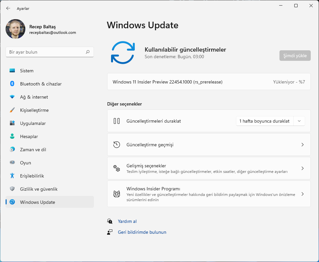The width and height of the screenshot is (319, 262).
Task: Click the Zaman ve dil clock icon
Action: (x=12, y=149)
